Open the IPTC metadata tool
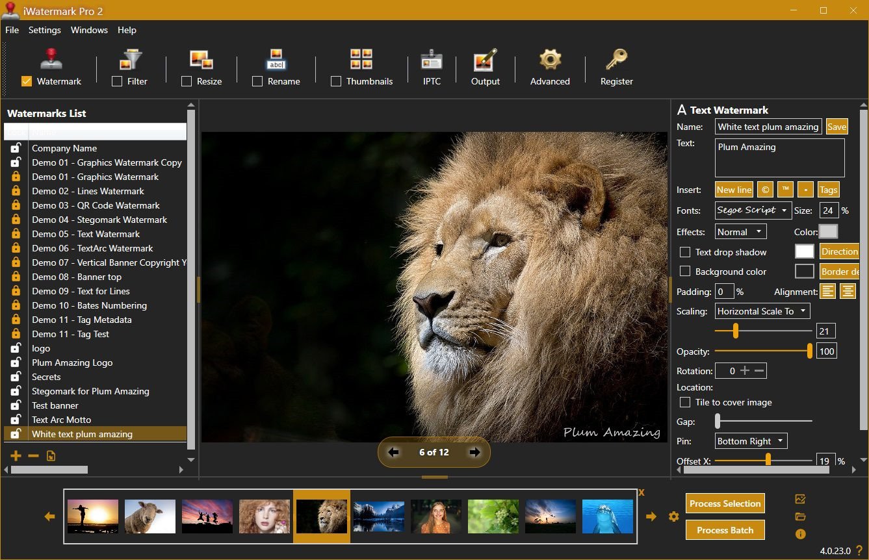The image size is (869, 560). tap(431, 67)
